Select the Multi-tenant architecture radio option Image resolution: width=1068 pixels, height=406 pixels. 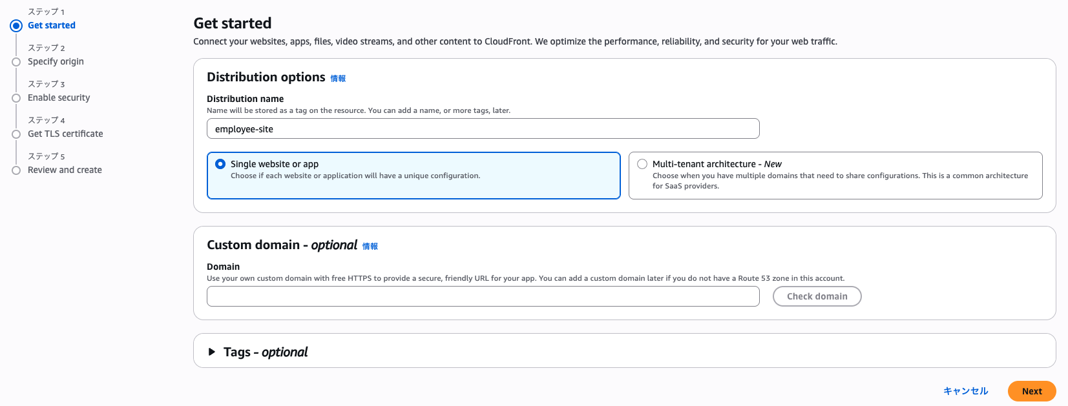pos(642,164)
